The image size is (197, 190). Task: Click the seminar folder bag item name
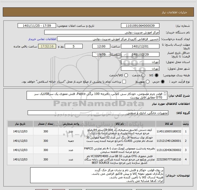(x=120, y=132)
